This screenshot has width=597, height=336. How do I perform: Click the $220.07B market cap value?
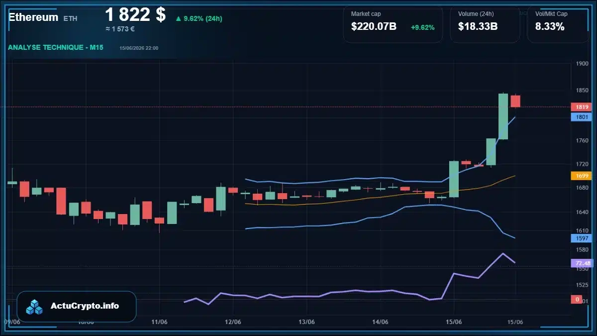coord(374,27)
